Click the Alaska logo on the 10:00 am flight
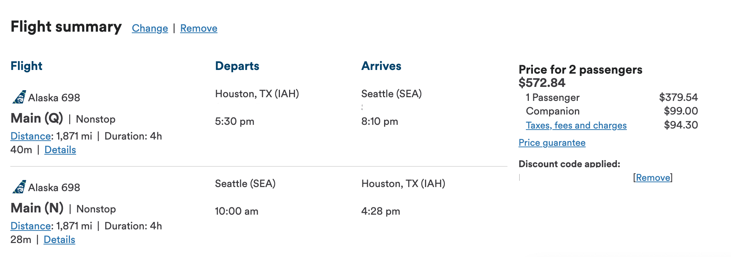Image resolution: width=731 pixels, height=257 pixels. point(19,187)
